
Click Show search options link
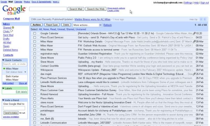tap(116, 8)
